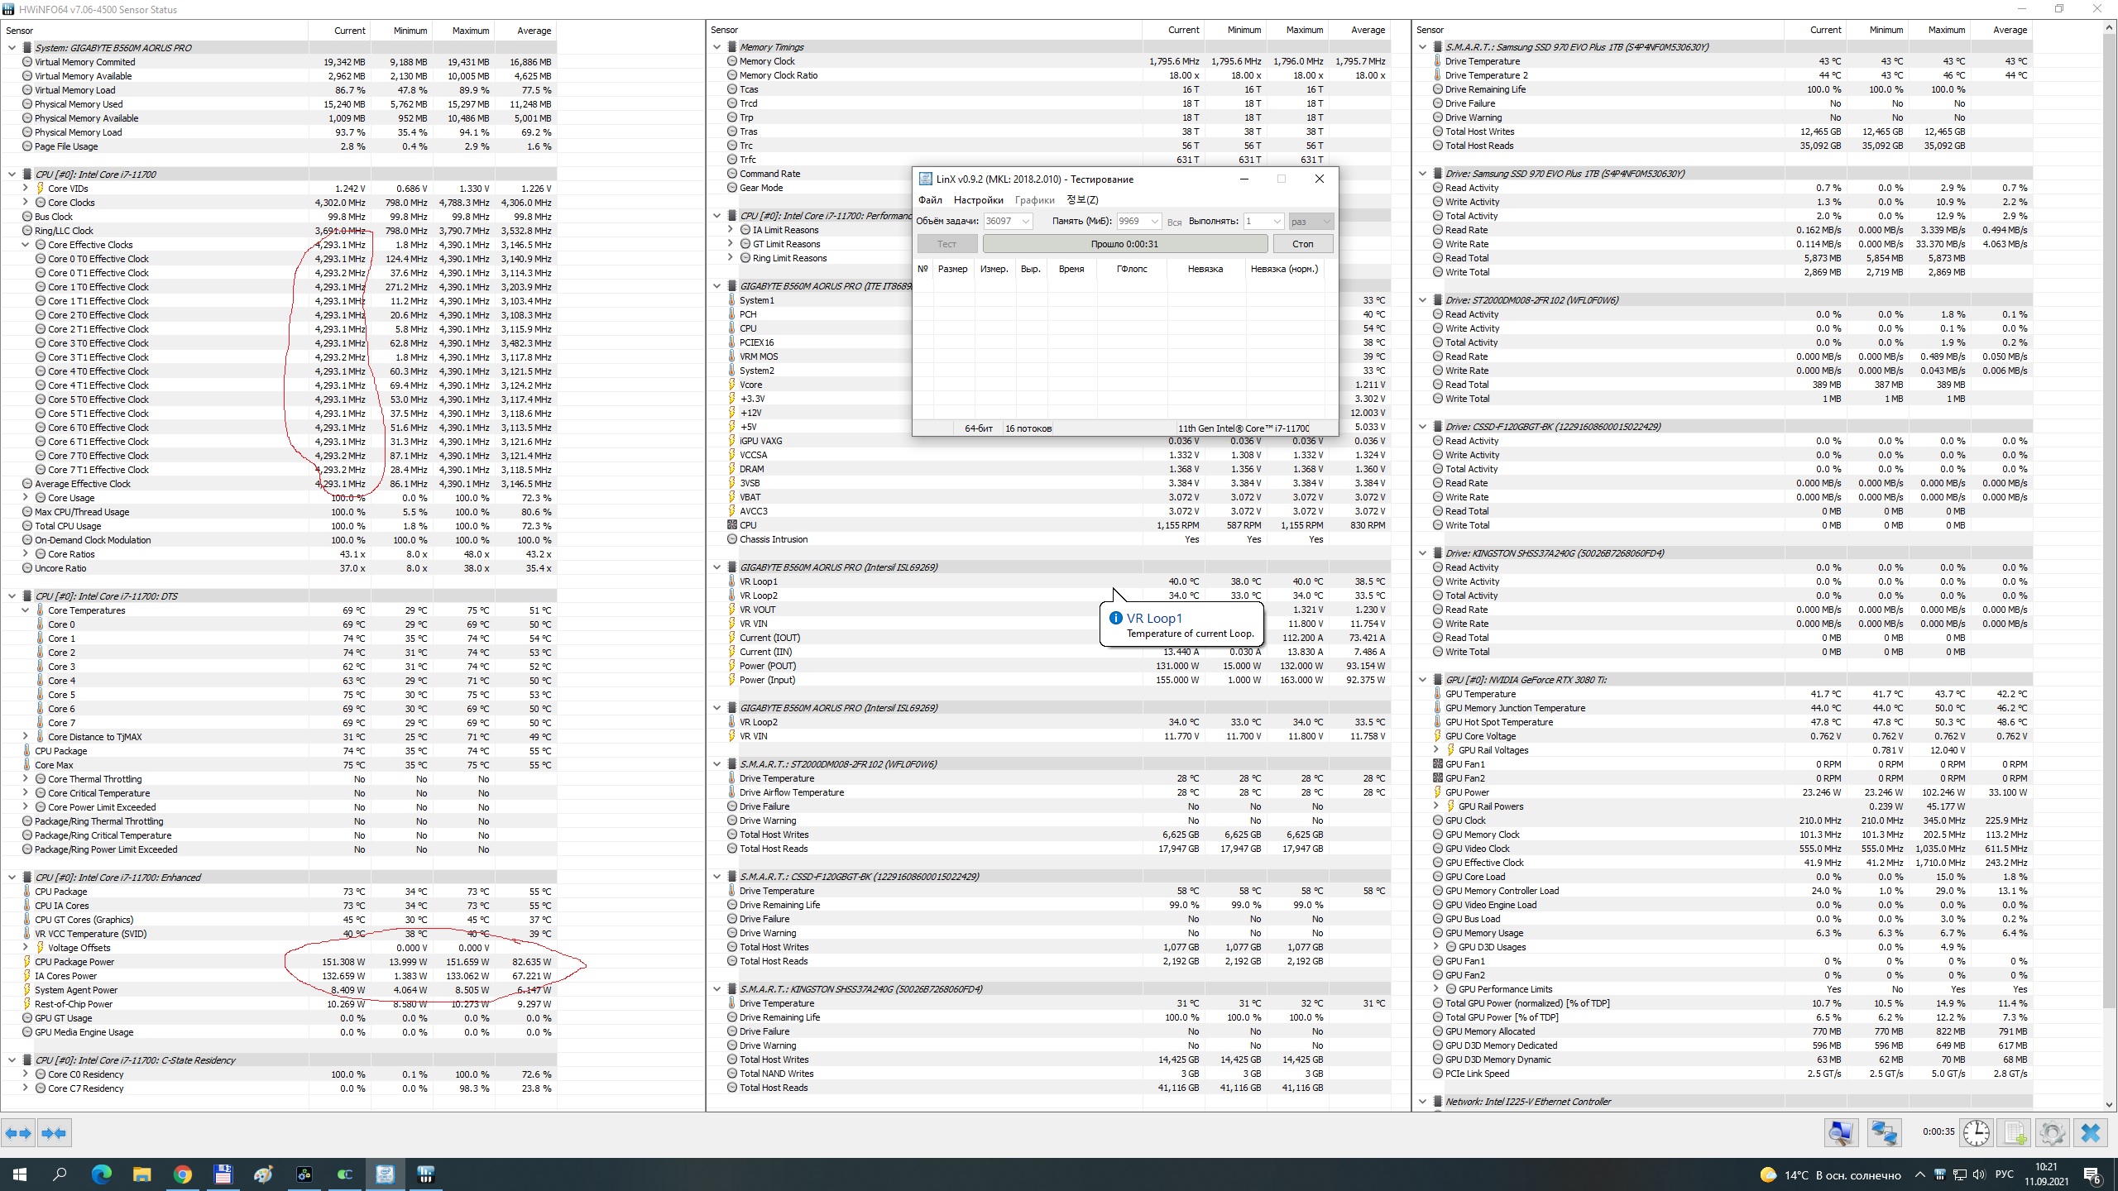
Task: Open the Настройки menu in LinX
Action: point(978,200)
